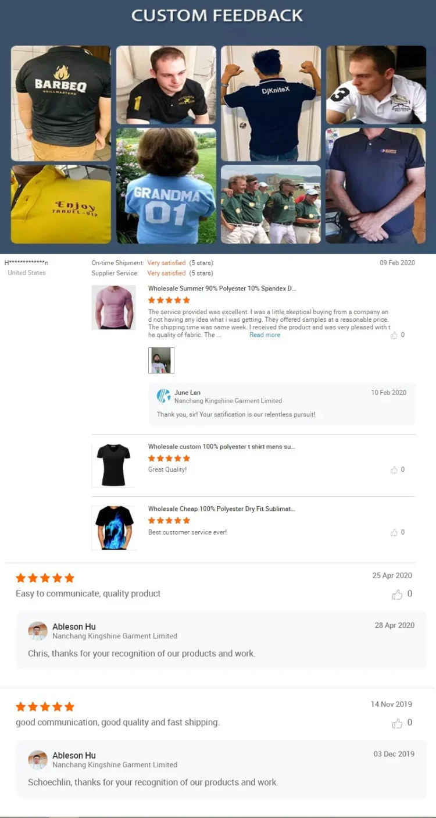The image size is (436, 818).
Task: Open 'Wholesale Cheap 100% Polyester Dry Fit' link
Action: click(221, 509)
